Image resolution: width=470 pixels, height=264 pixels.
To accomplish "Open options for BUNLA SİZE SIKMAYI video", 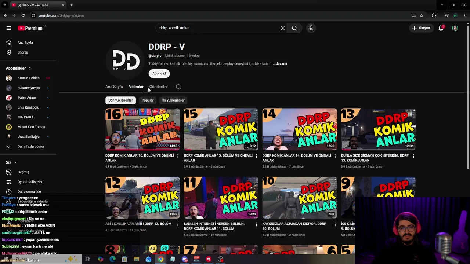I will (x=414, y=156).
